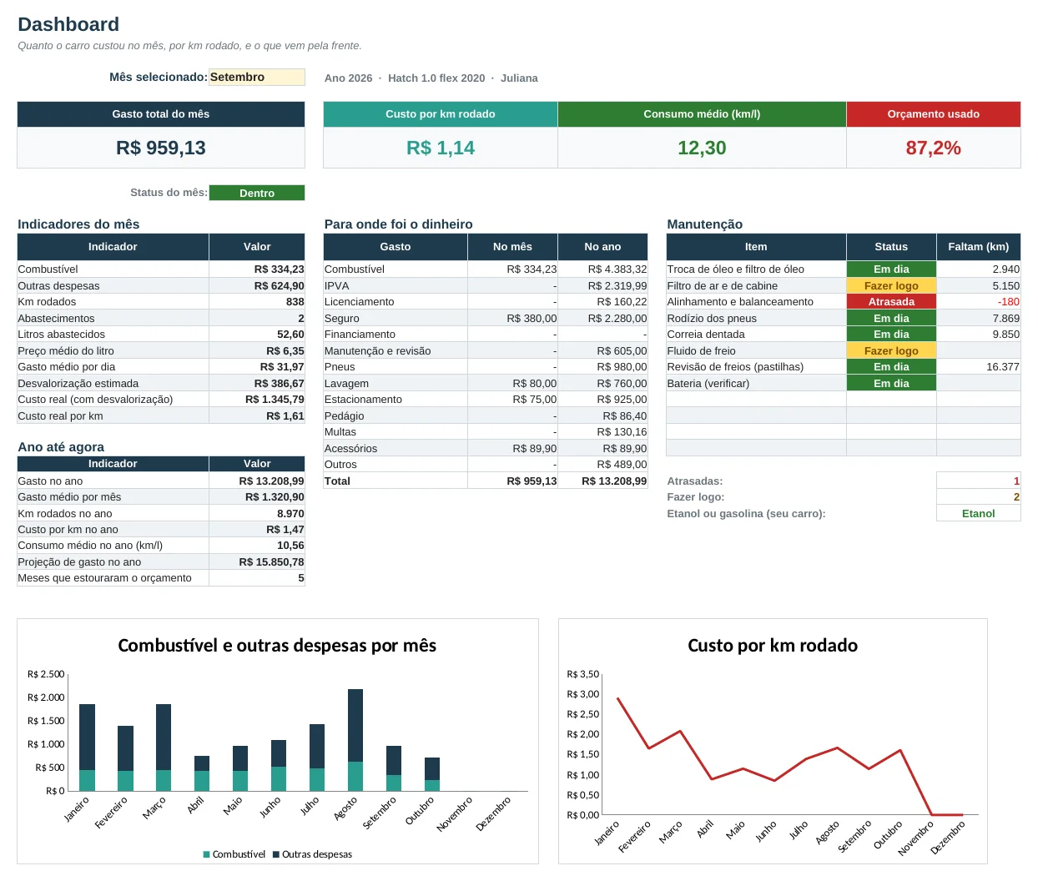Click the Etanol recommendation cell
This screenshot has height=881, width=1038.
pyautogui.click(x=978, y=514)
